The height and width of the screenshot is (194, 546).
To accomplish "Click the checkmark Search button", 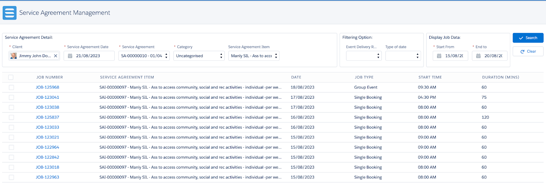I will [x=528, y=38].
